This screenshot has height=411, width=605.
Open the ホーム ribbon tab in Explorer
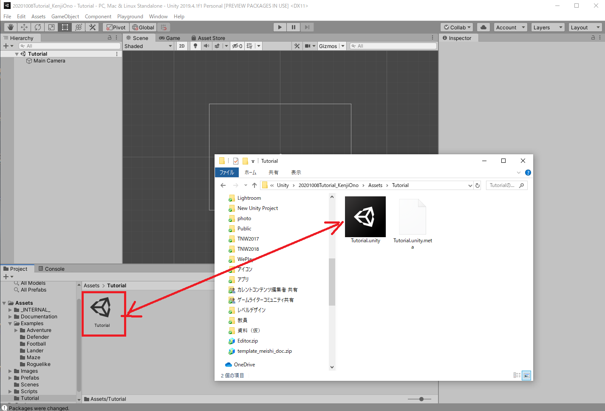pyautogui.click(x=250, y=173)
